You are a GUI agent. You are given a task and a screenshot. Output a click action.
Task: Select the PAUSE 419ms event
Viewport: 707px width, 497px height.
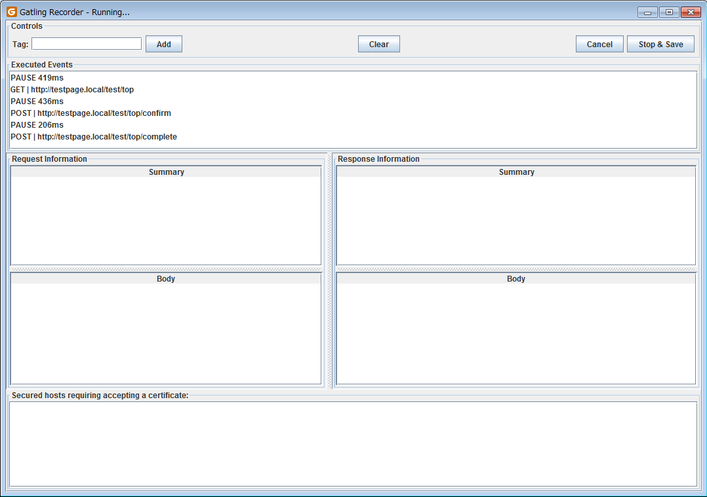tap(353, 78)
